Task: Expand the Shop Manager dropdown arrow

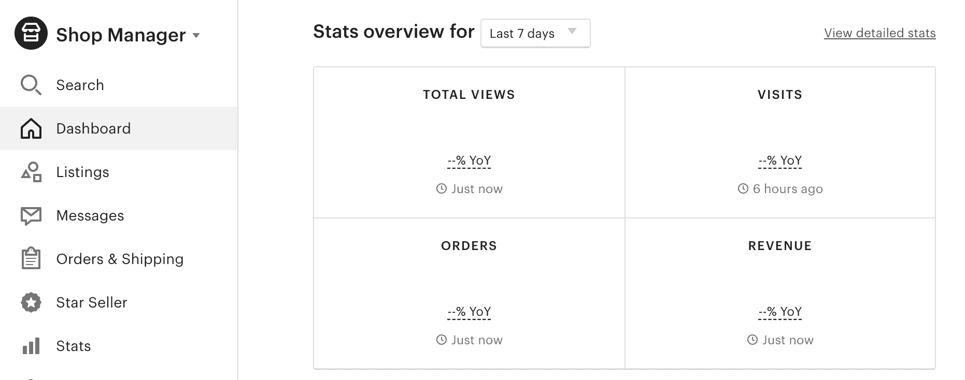Action: pos(196,35)
